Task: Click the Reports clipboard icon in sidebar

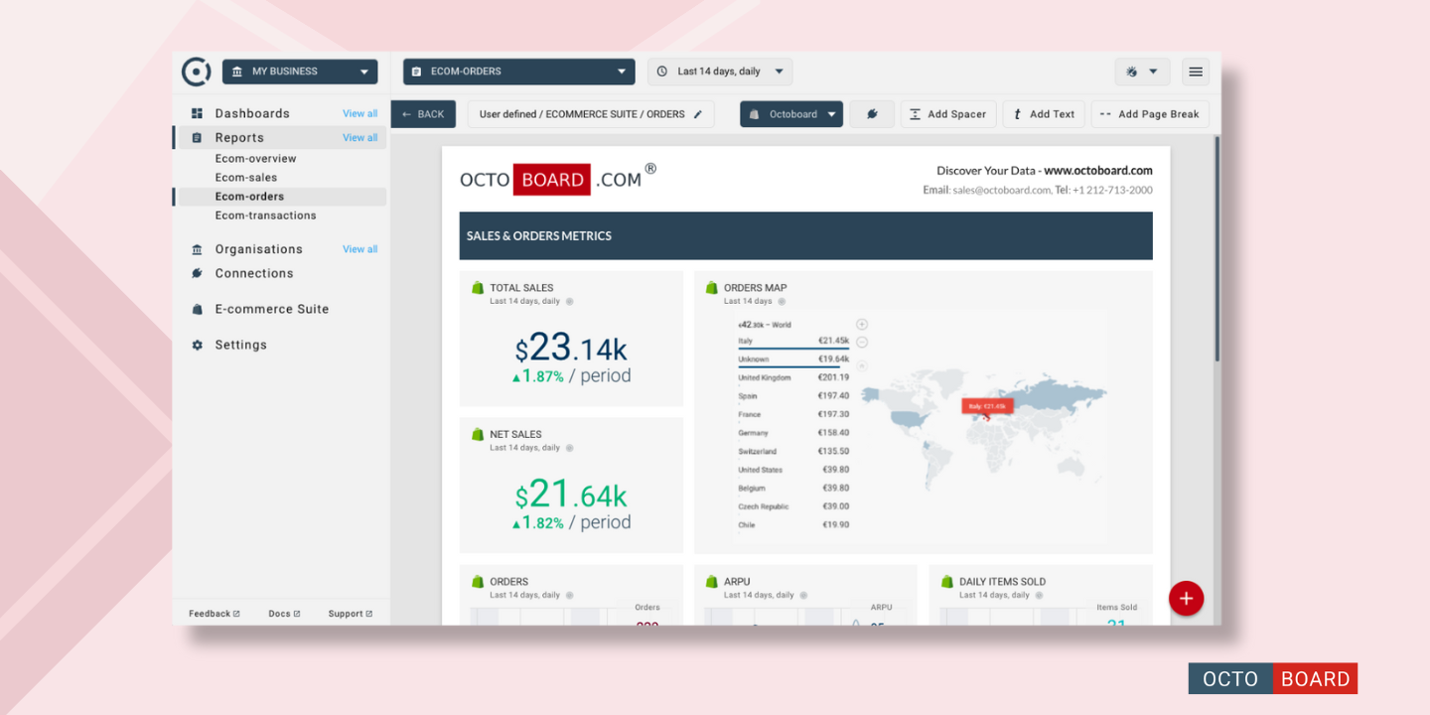Action: (x=197, y=138)
